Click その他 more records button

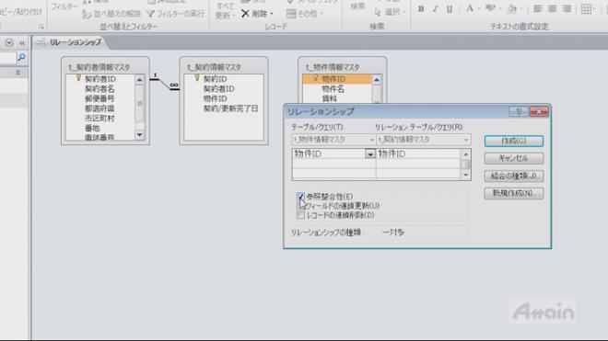pos(302,14)
